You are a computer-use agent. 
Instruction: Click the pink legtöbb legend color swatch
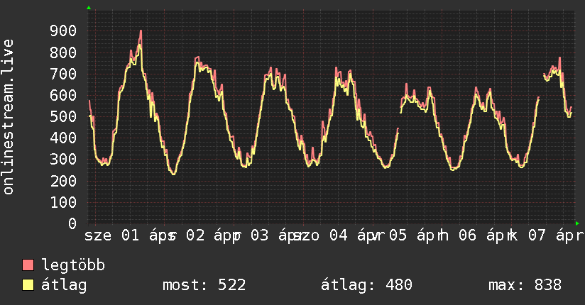pyautogui.click(x=28, y=265)
